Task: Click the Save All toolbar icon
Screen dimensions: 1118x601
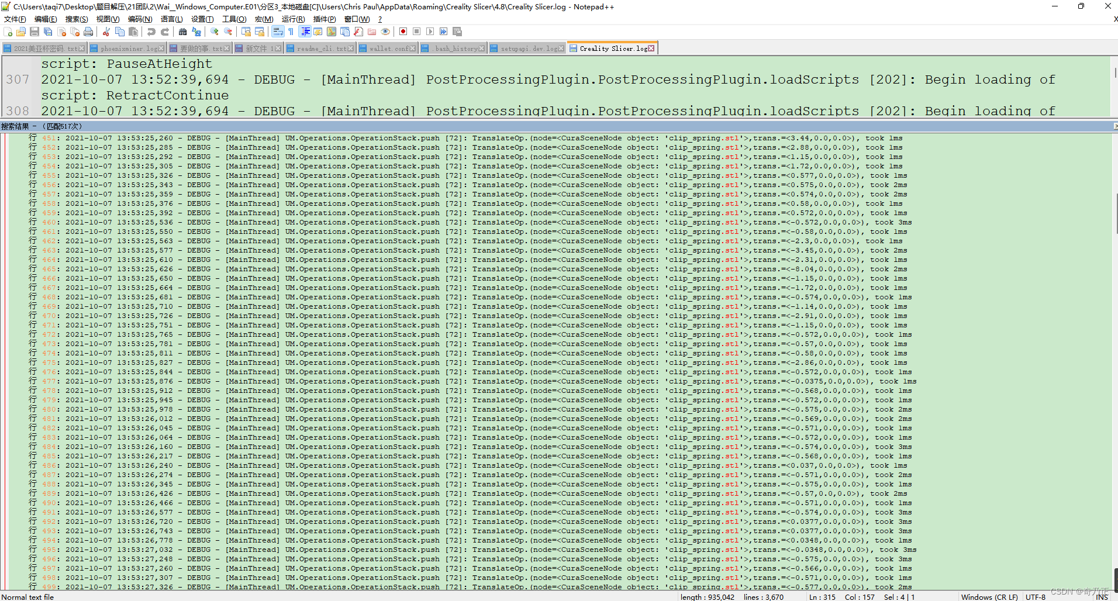Action: pyautogui.click(x=48, y=32)
